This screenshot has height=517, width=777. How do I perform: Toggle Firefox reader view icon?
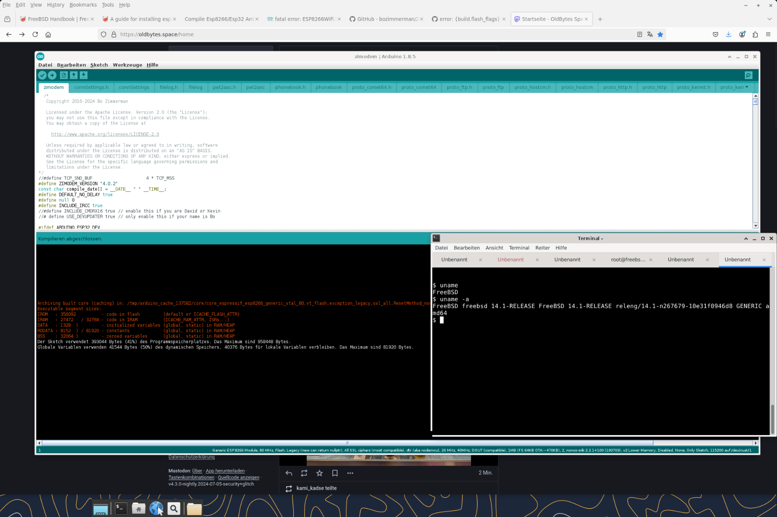coord(640,34)
